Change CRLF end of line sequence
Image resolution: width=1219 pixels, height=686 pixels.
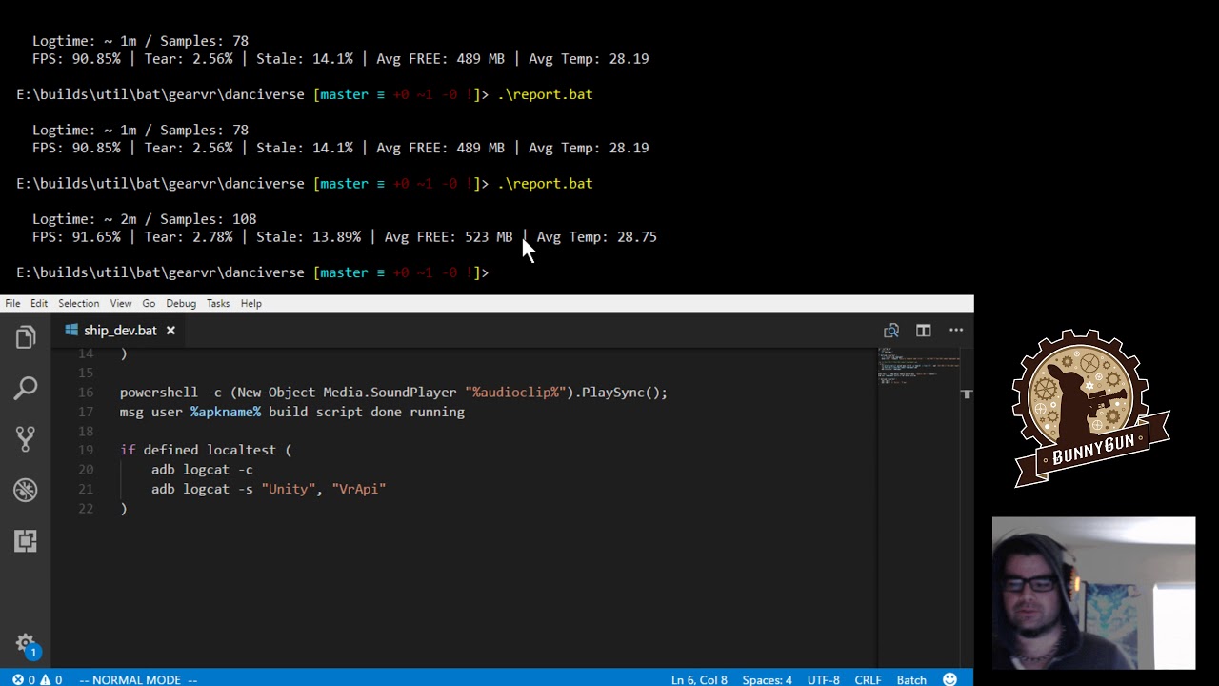[x=868, y=679]
